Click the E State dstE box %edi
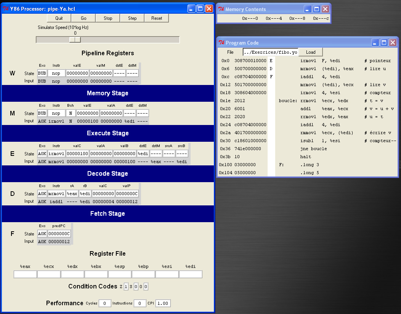 143,154
